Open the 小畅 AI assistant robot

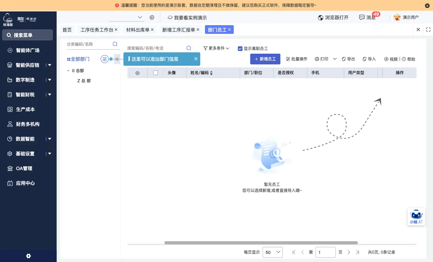[x=416, y=217]
